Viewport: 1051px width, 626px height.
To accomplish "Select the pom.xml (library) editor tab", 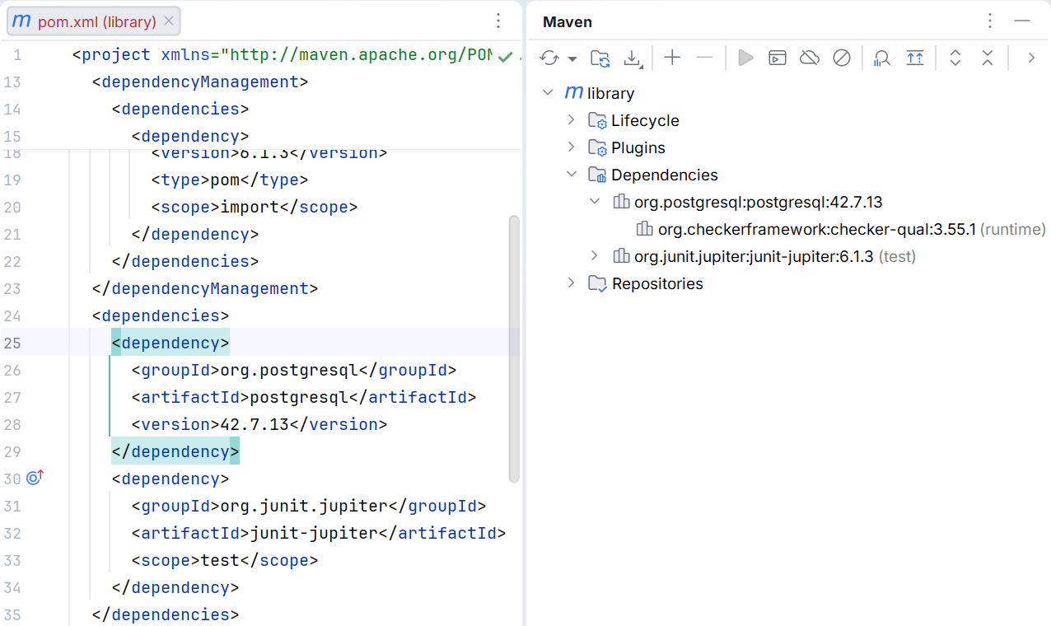I will pyautogui.click(x=95, y=21).
